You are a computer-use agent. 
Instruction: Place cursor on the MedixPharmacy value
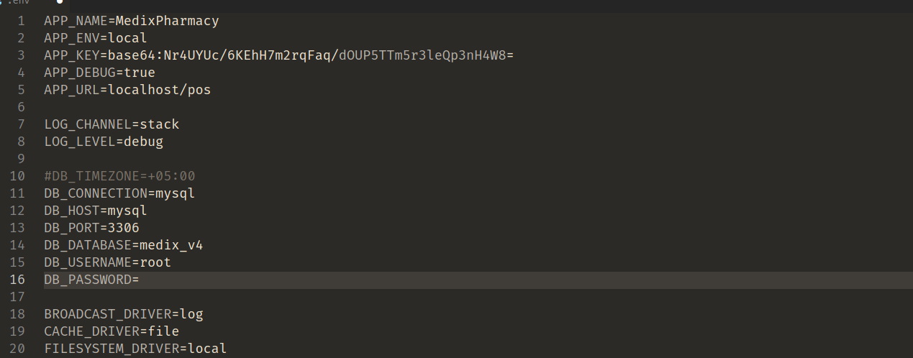(167, 21)
